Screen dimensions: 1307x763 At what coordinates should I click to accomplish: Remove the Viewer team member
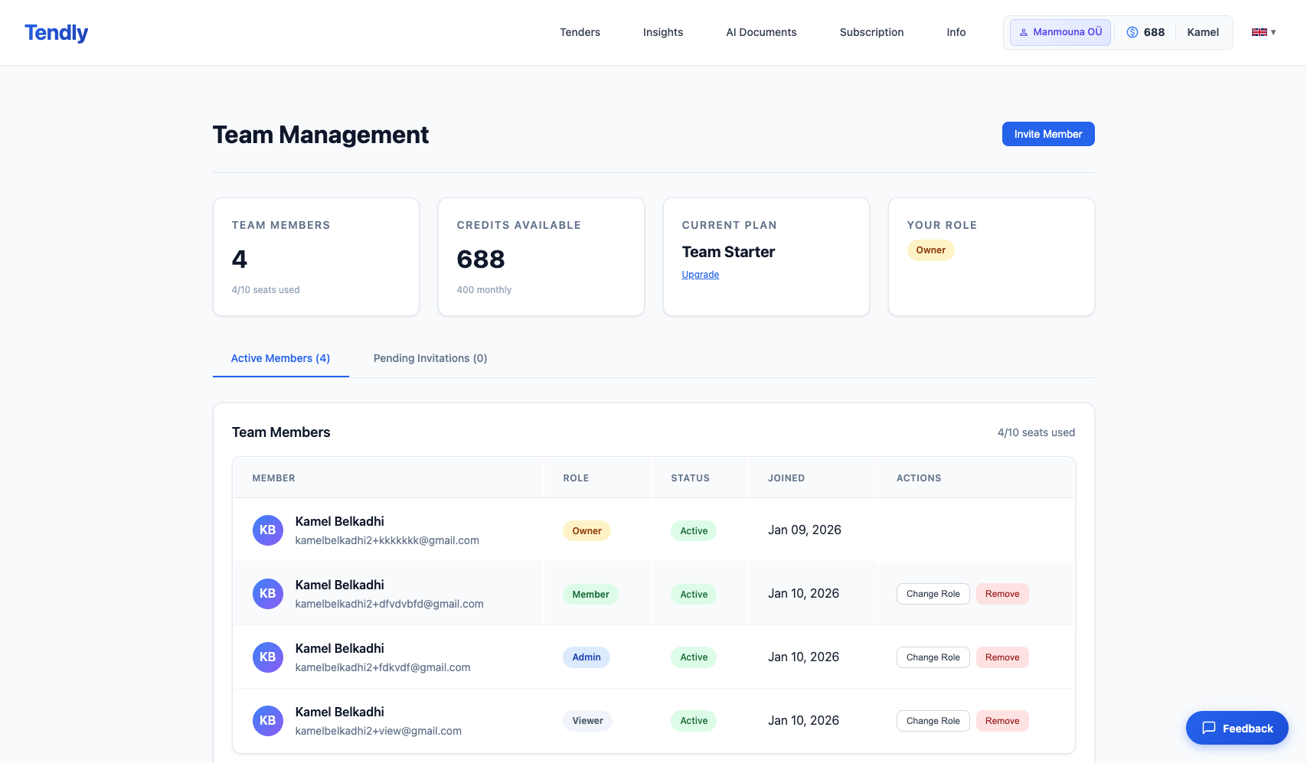[1001, 721]
